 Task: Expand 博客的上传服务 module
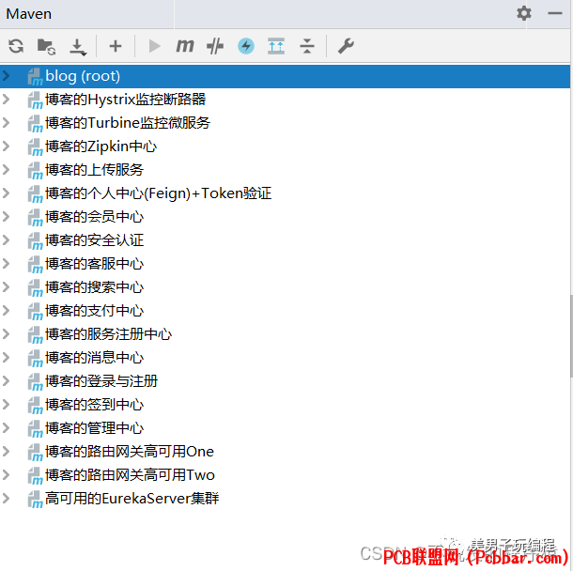point(6,169)
